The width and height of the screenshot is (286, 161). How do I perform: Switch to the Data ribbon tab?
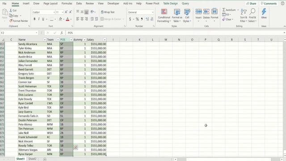79,4
